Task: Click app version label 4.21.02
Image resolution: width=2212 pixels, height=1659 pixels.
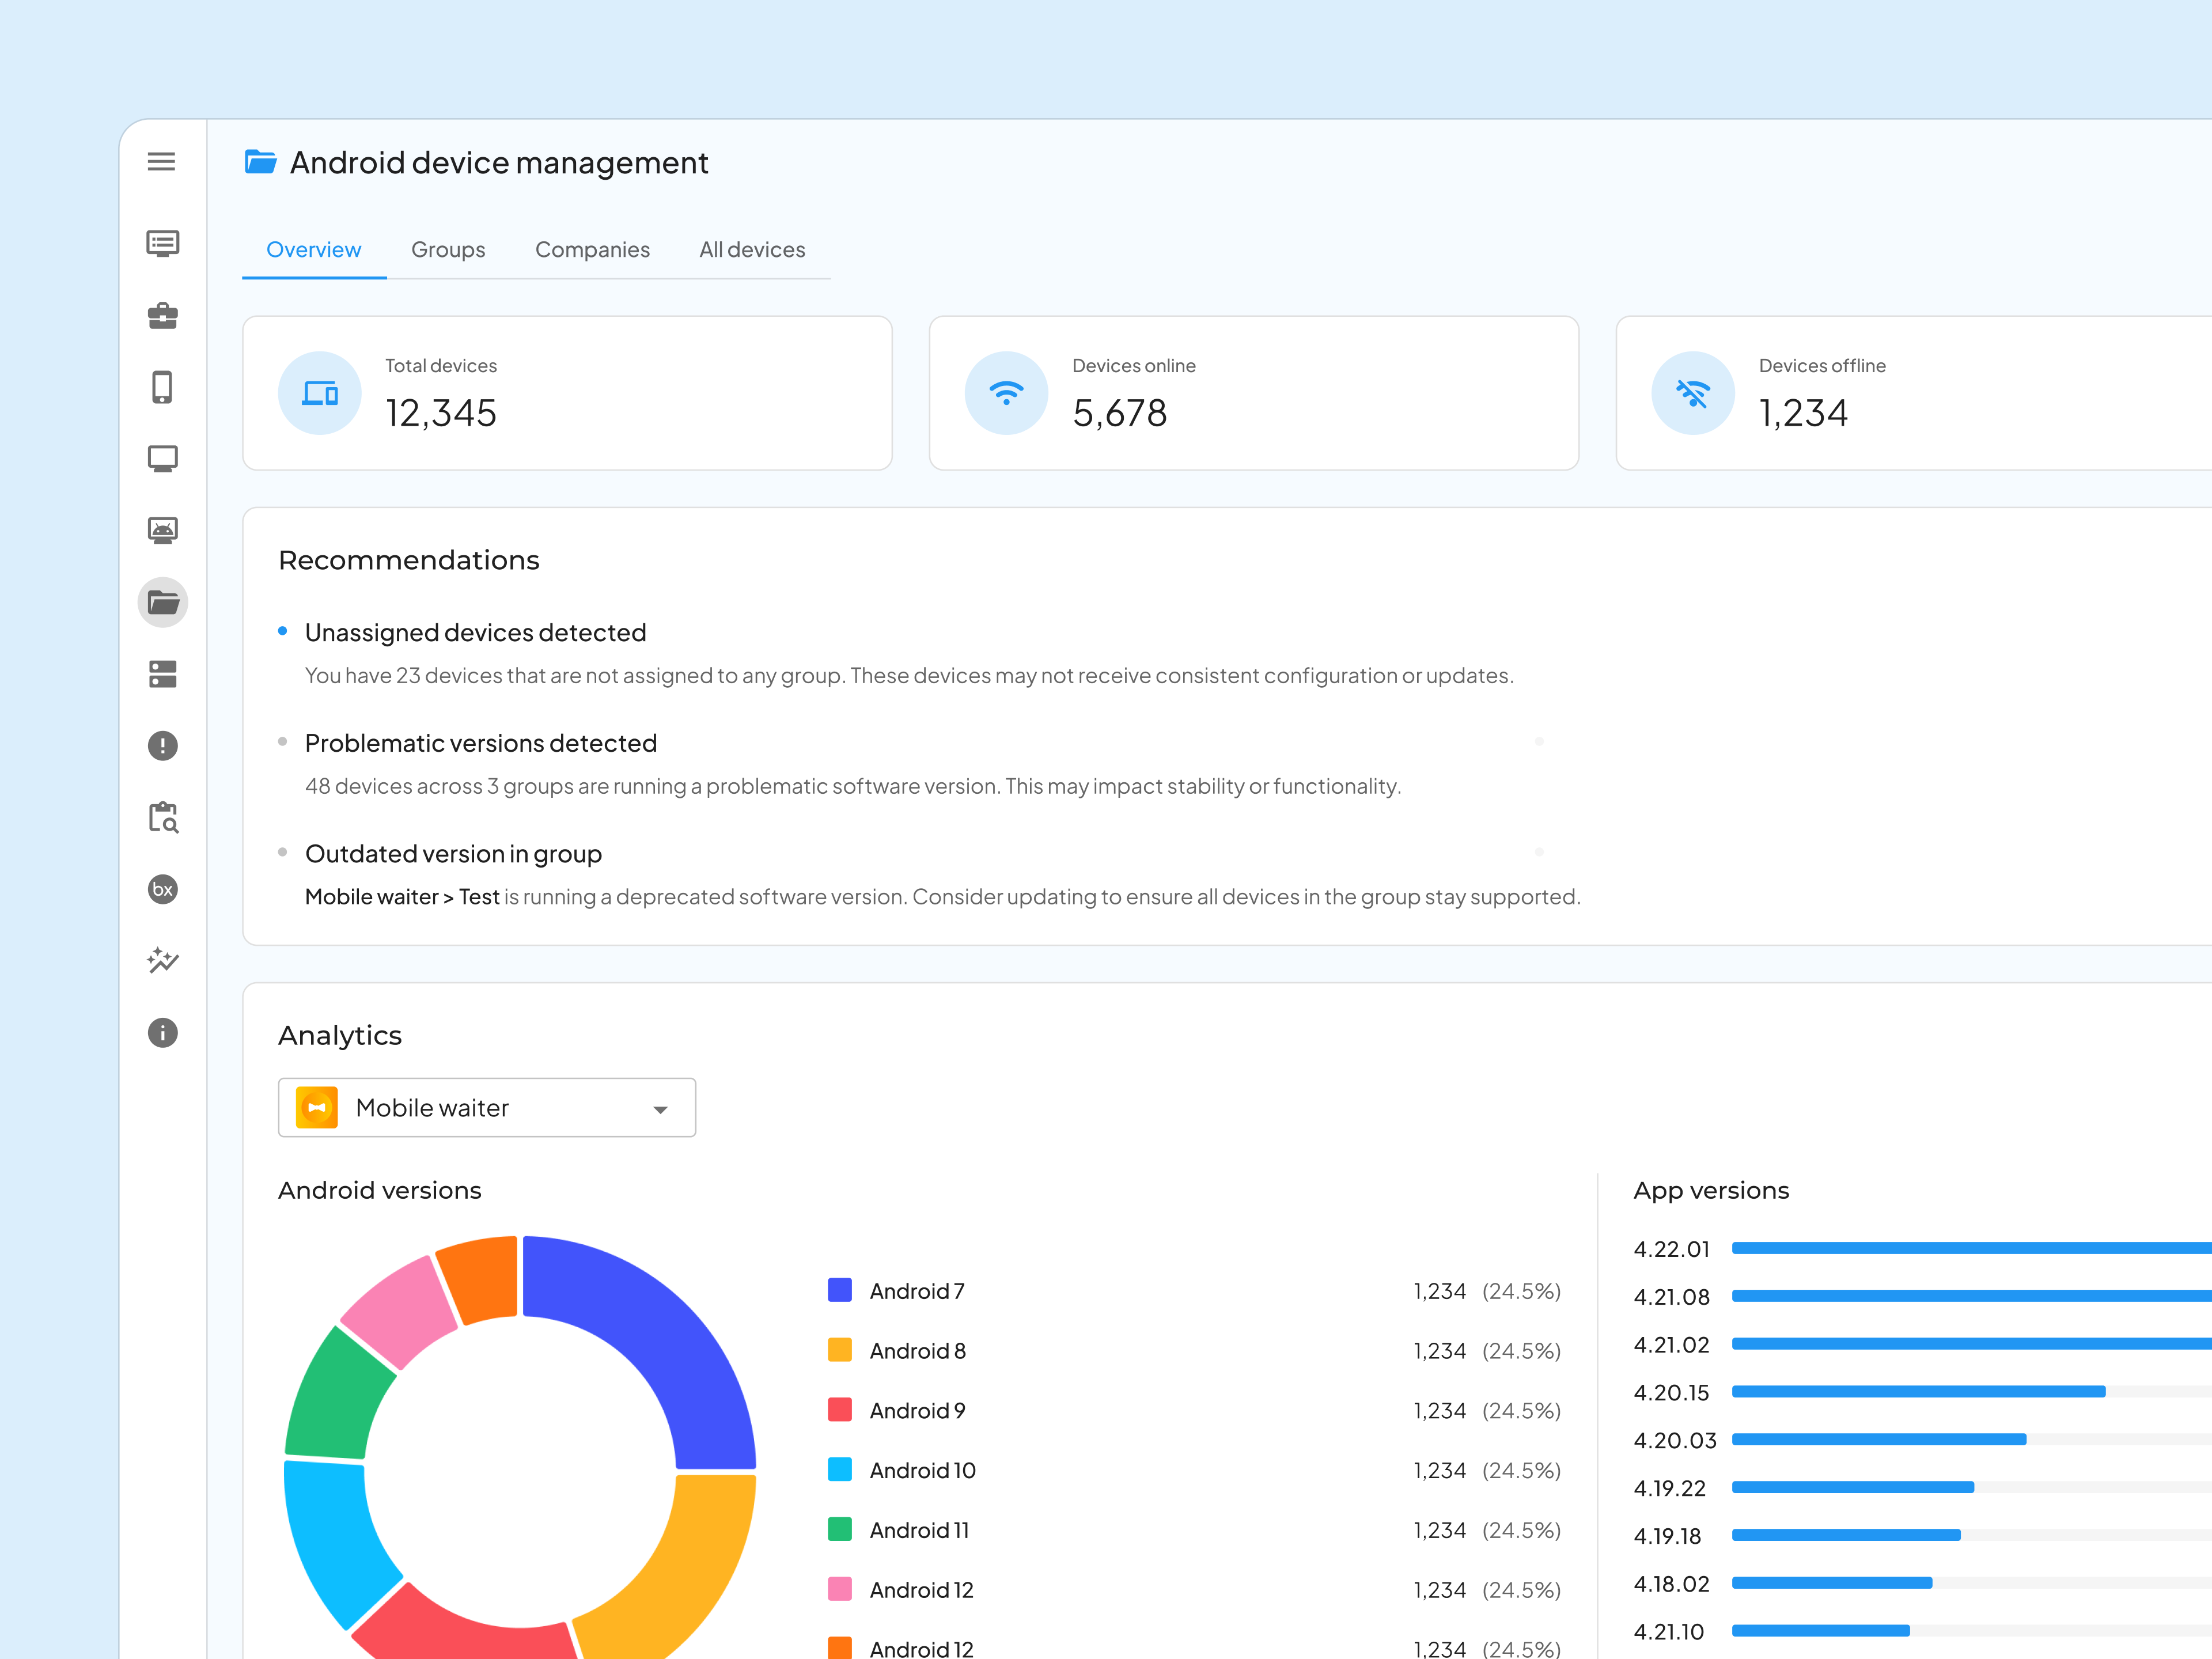Action: 1671,1345
